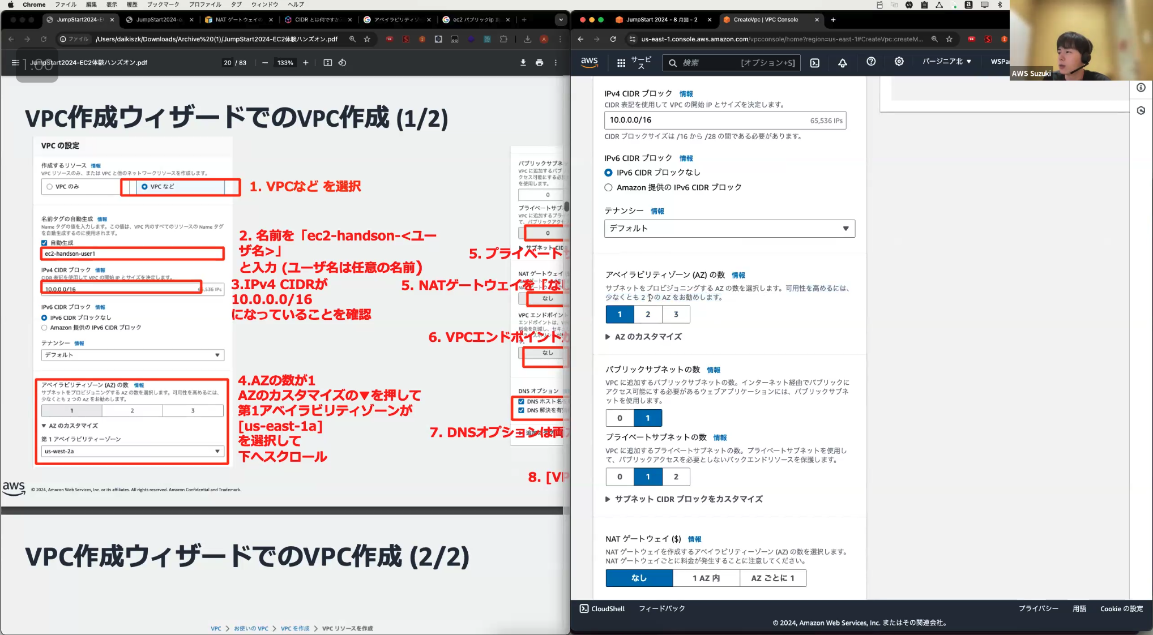This screenshot has width=1153, height=635.
Task: Open the ブックマーク menu in the menu bar
Action: (163, 5)
